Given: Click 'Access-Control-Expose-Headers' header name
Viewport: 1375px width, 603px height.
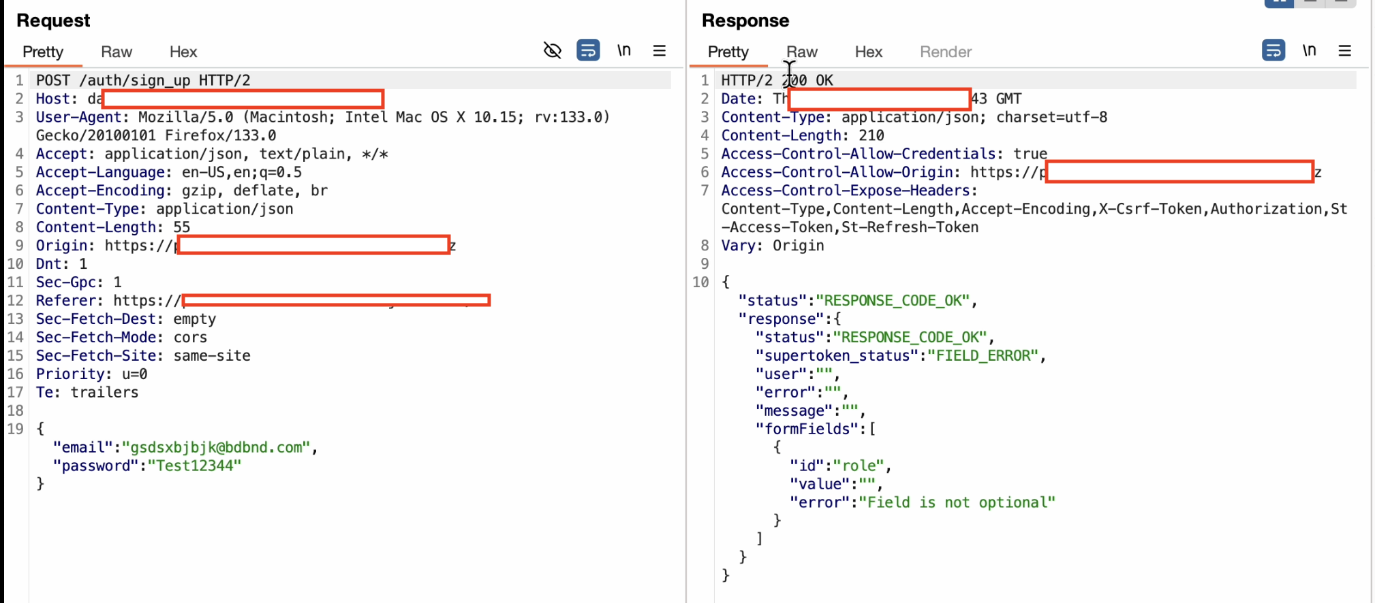Looking at the screenshot, I should pyautogui.click(x=846, y=191).
